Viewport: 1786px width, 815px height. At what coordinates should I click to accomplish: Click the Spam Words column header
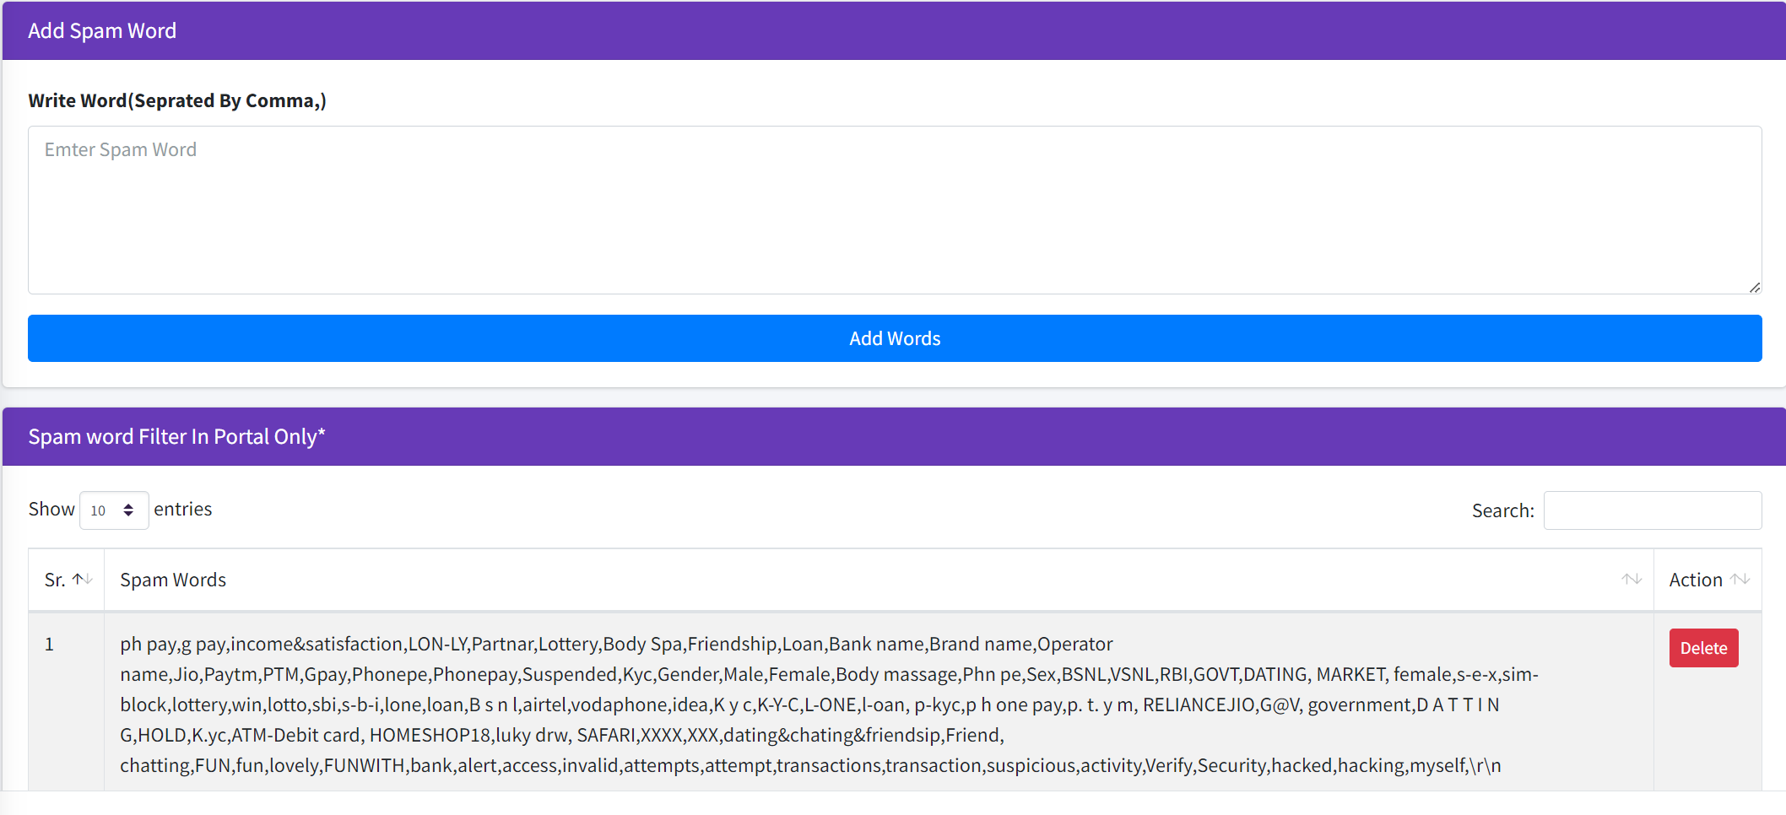[x=879, y=580]
